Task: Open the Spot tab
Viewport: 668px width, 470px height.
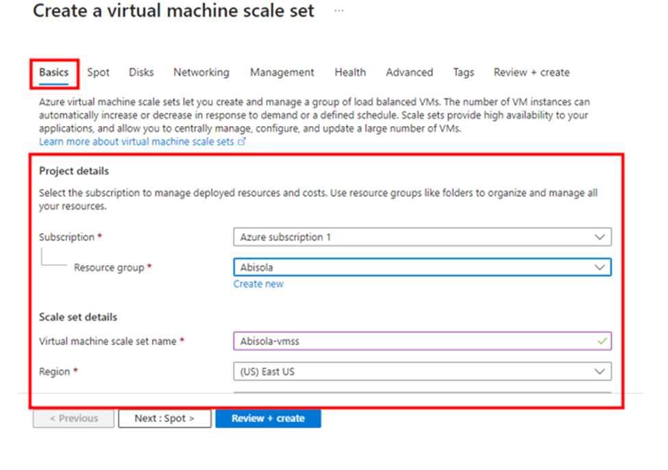Action: click(x=99, y=72)
